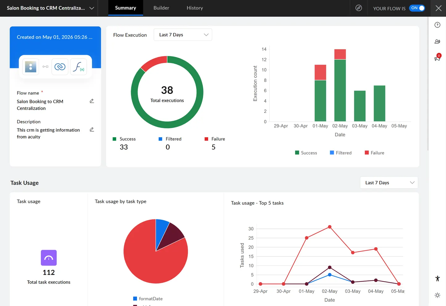Switch to the Builder tab

[x=161, y=8]
